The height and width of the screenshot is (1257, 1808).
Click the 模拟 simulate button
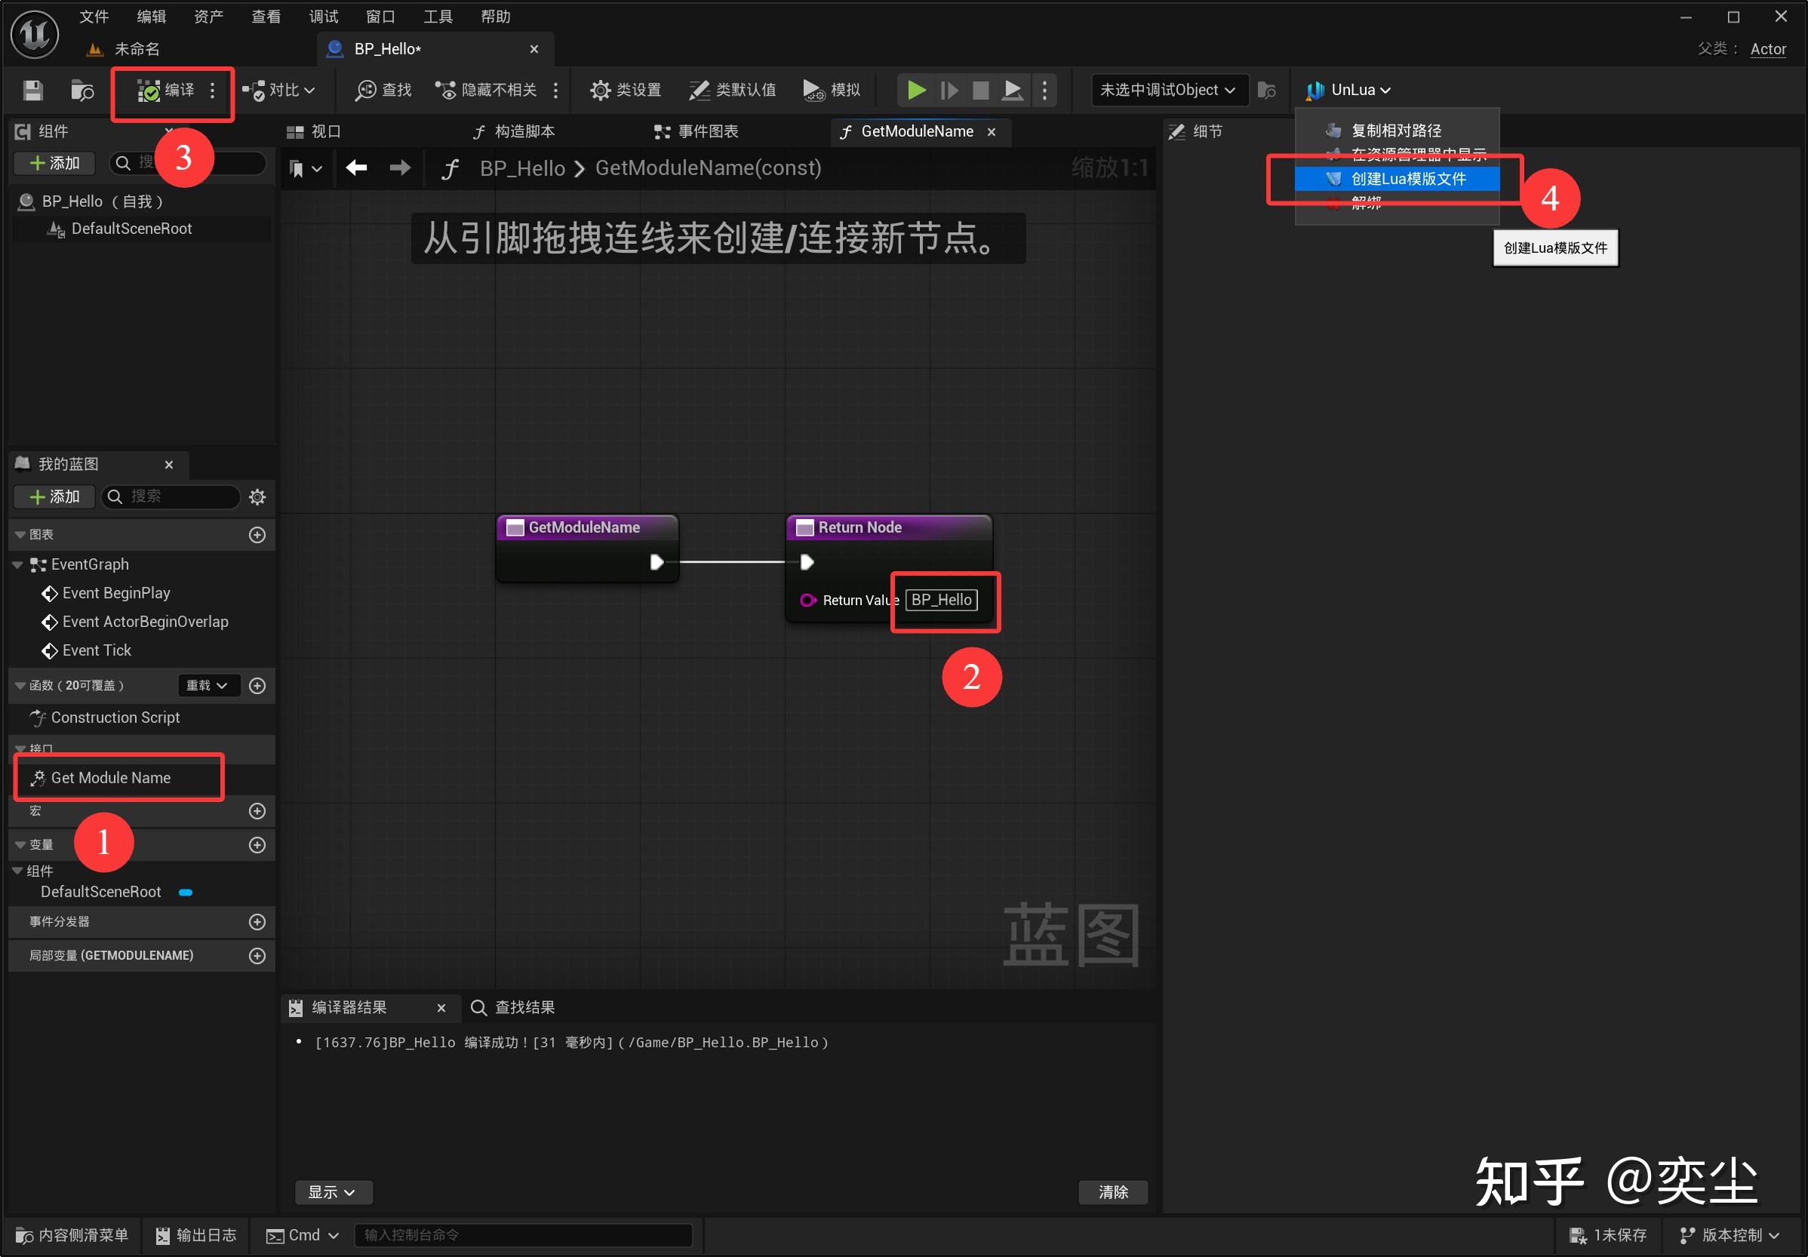832,91
